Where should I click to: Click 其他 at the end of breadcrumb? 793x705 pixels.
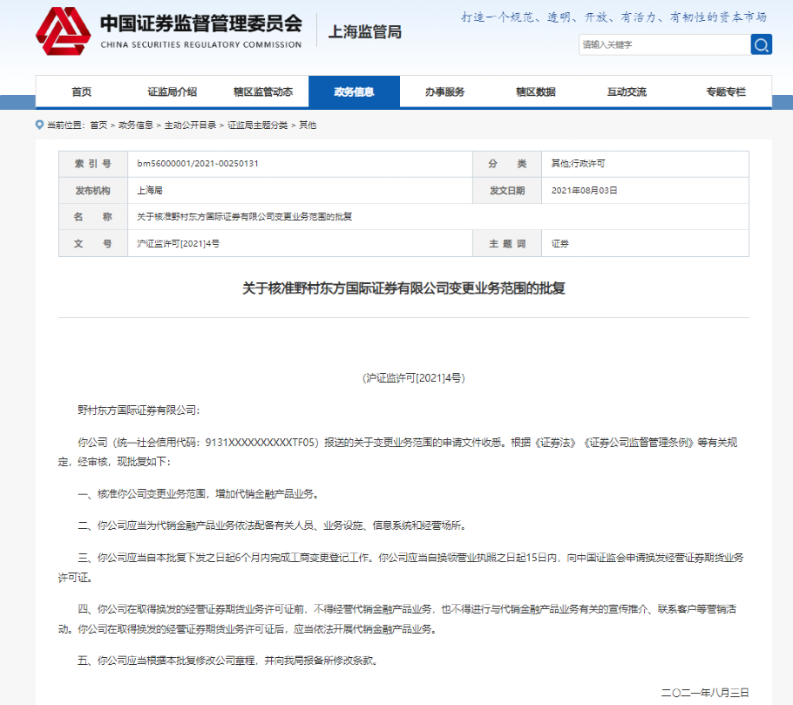pyautogui.click(x=306, y=124)
